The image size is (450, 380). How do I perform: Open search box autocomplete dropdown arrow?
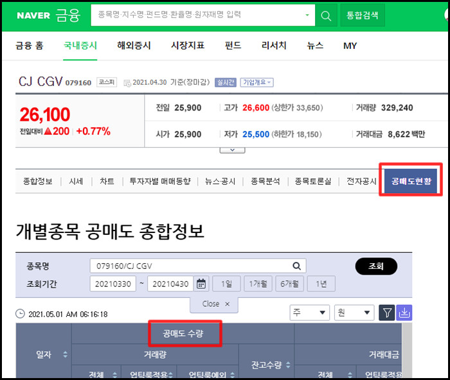pyautogui.click(x=307, y=15)
